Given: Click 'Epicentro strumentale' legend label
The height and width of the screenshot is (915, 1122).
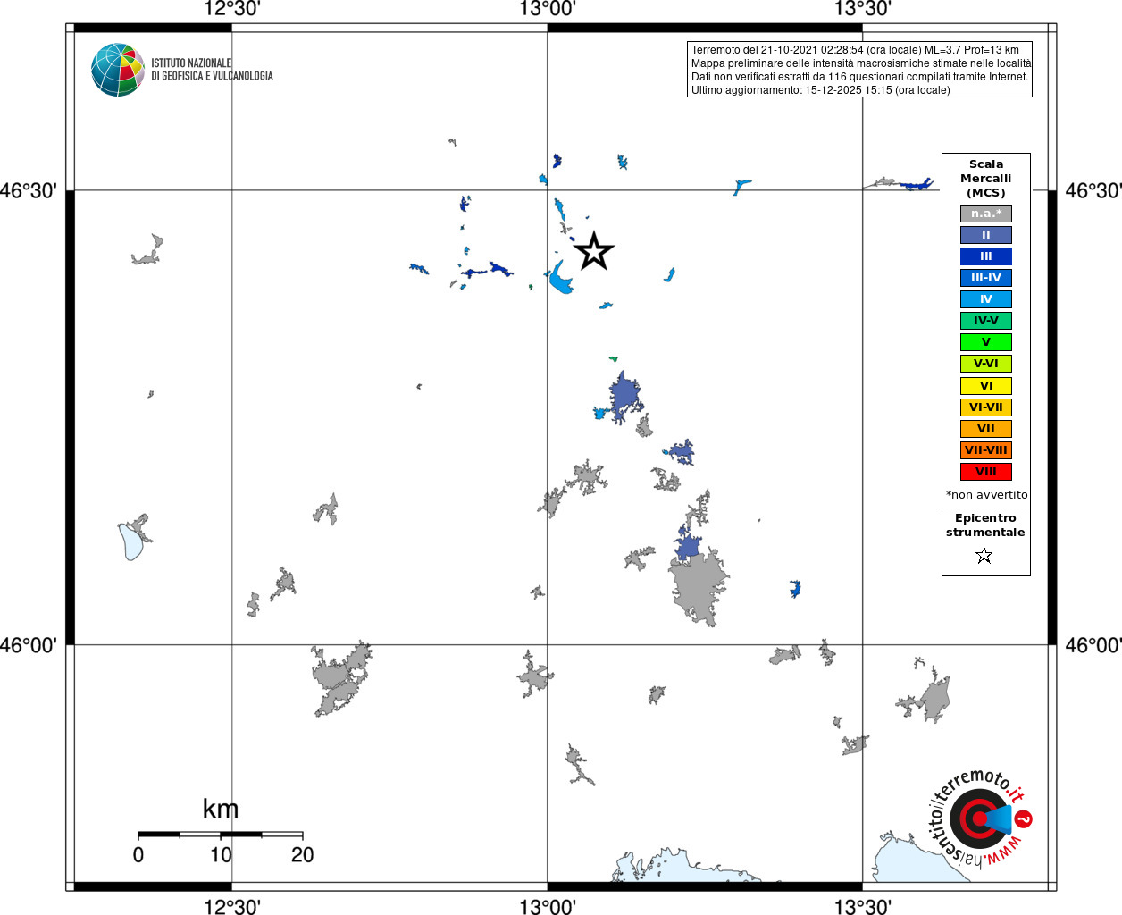Looking at the screenshot, I should (x=985, y=525).
